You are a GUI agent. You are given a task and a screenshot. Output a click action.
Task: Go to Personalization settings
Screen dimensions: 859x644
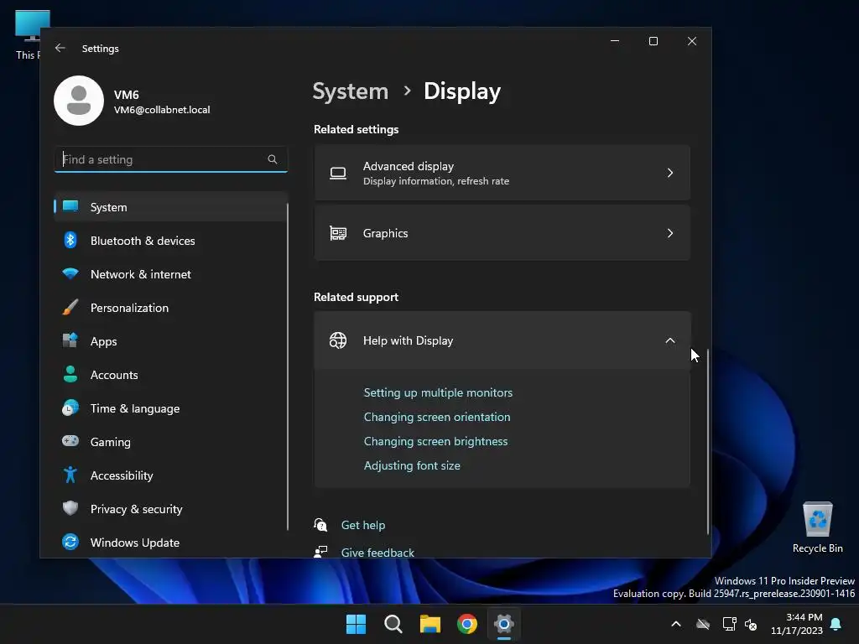(171, 308)
